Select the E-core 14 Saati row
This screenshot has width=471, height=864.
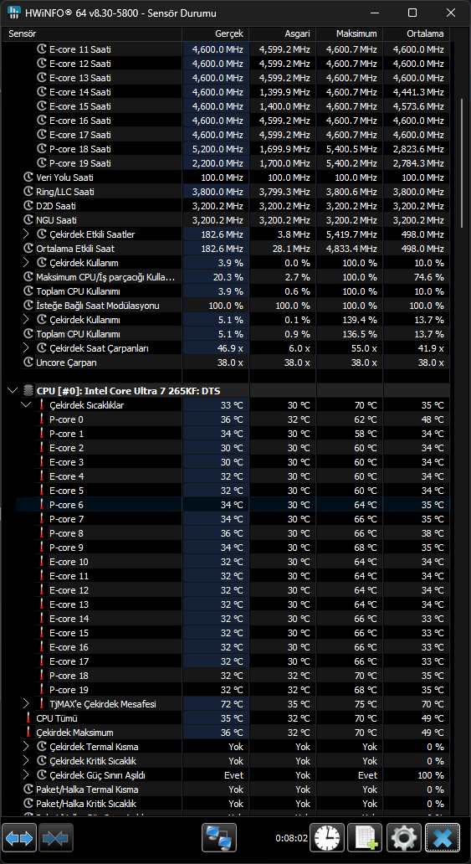(x=233, y=92)
